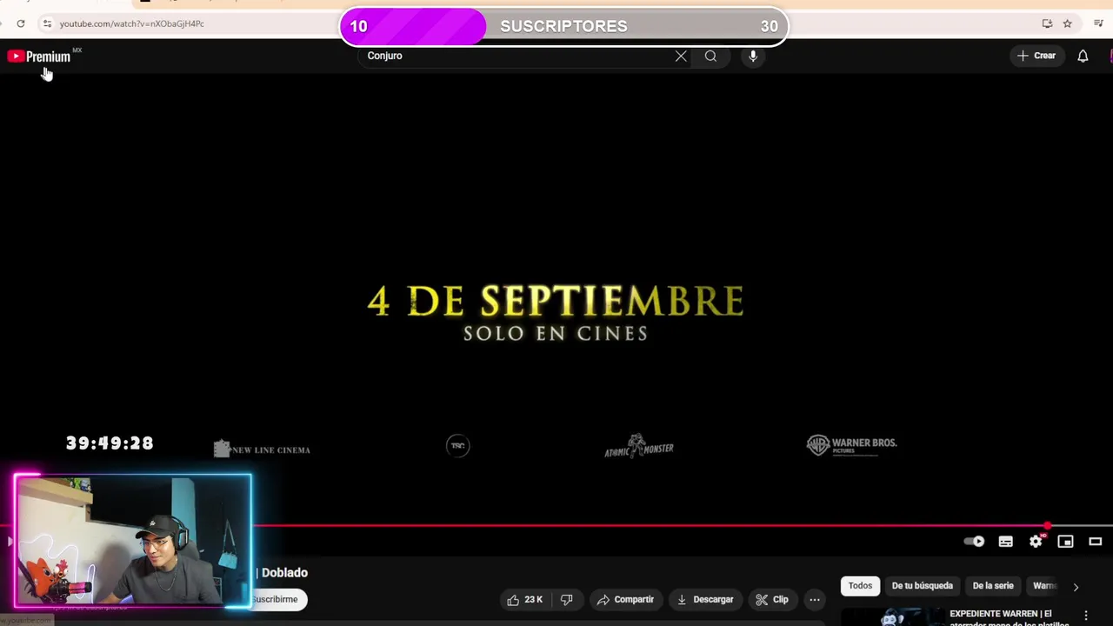This screenshot has width=1113, height=626.
Task: Open the notifications bell
Action: coord(1083,56)
